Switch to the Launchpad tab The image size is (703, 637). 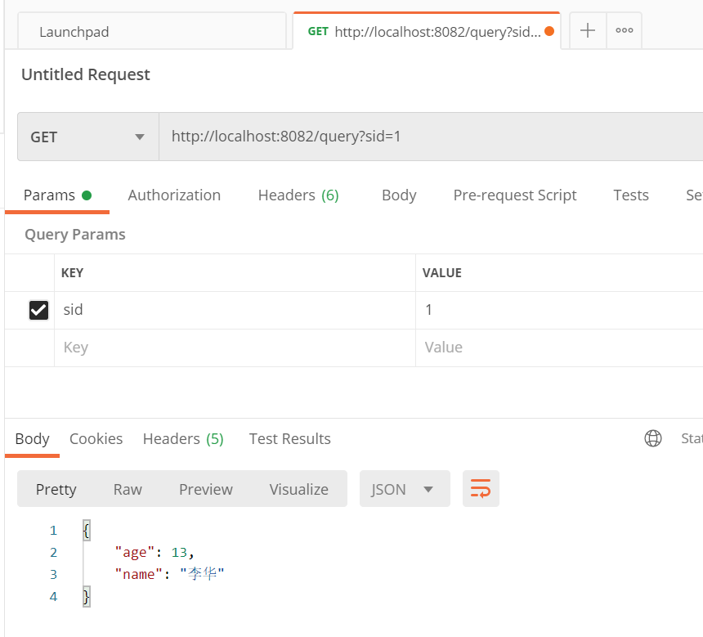[x=74, y=32]
